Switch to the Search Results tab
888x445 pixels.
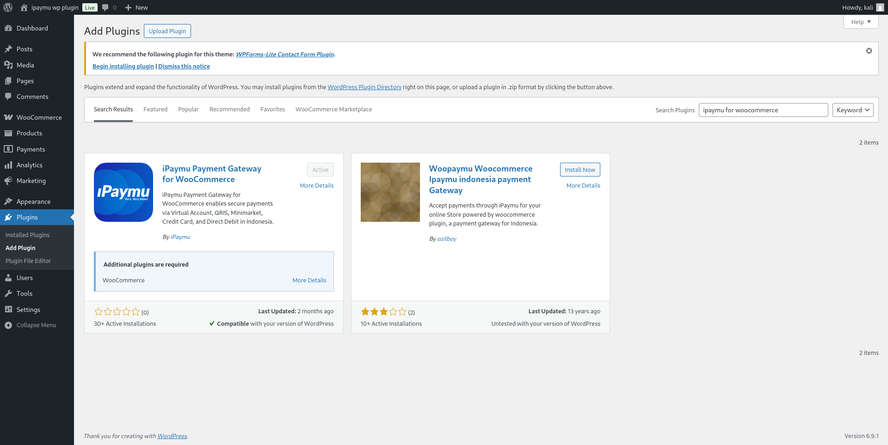113,110
